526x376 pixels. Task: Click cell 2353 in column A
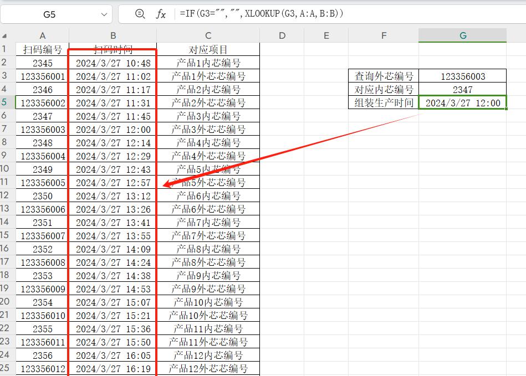click(x=42, y=275)
